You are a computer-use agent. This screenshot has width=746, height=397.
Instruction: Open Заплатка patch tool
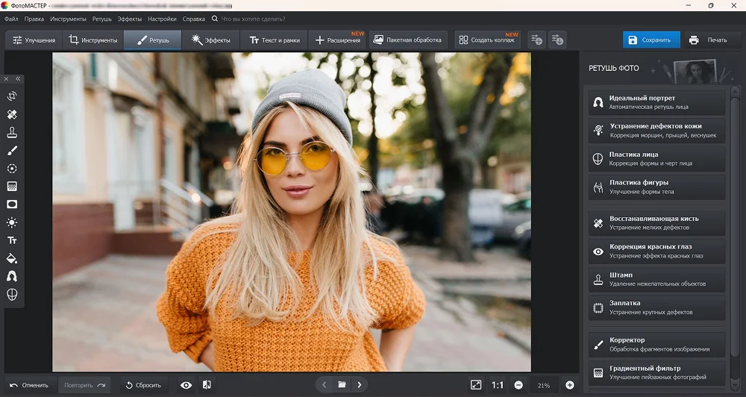656,307
